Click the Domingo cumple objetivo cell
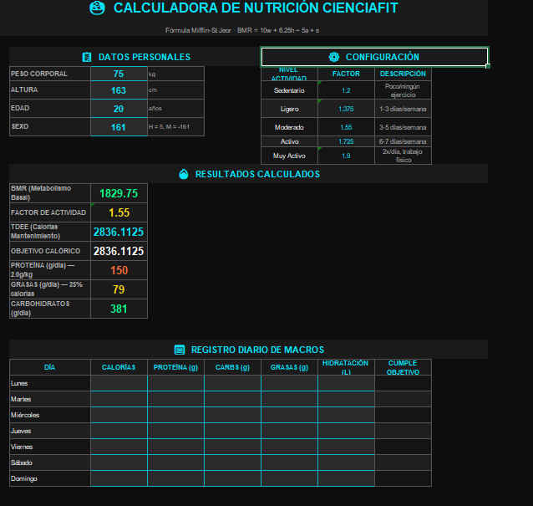The image size is (533, 506). tap(403, 478)
